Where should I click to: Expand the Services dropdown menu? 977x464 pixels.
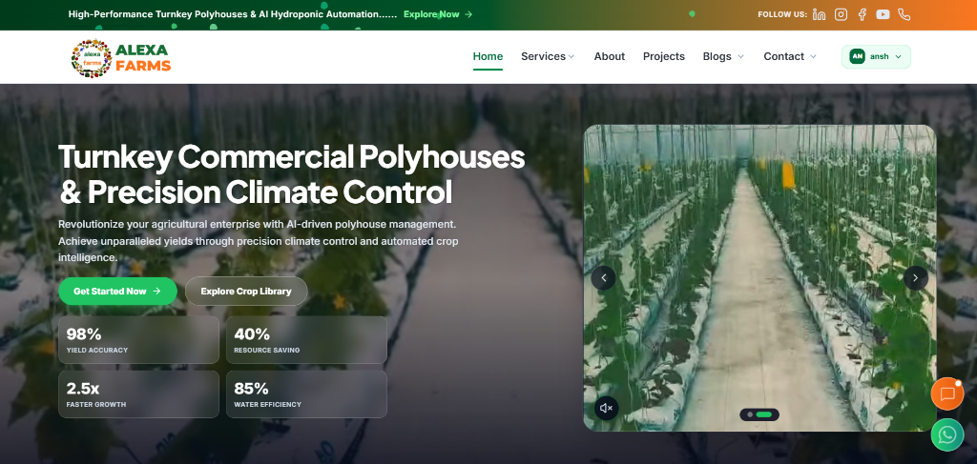click(548, 56)
